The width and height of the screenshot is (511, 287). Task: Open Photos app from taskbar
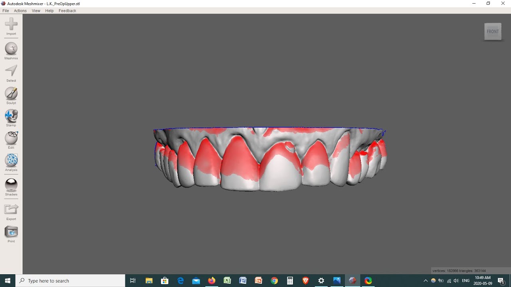(x=337, y=281)
